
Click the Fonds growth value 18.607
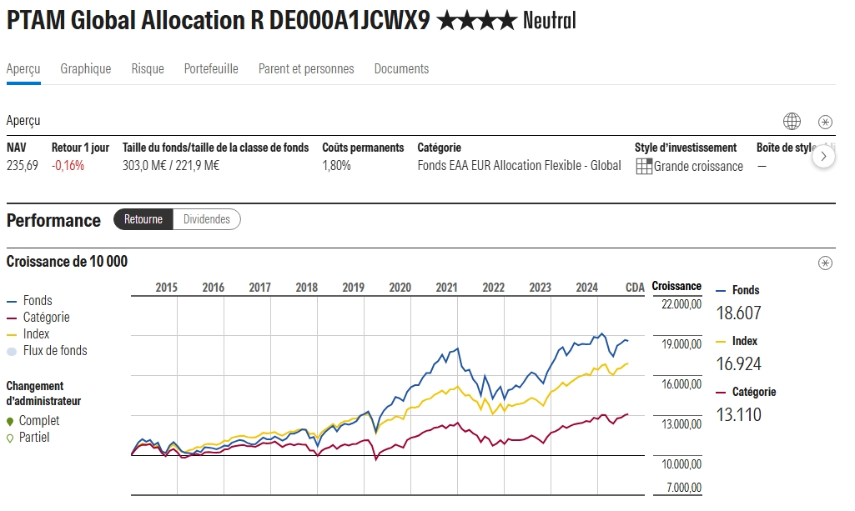[738, 313]
